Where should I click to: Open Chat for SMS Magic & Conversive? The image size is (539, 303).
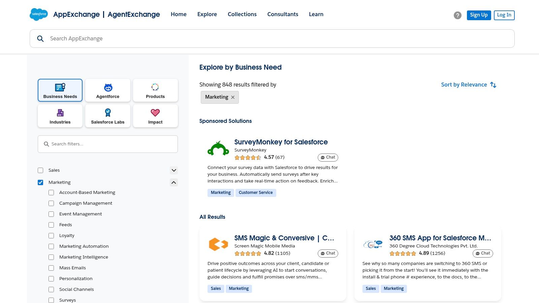tap(328, 254)
